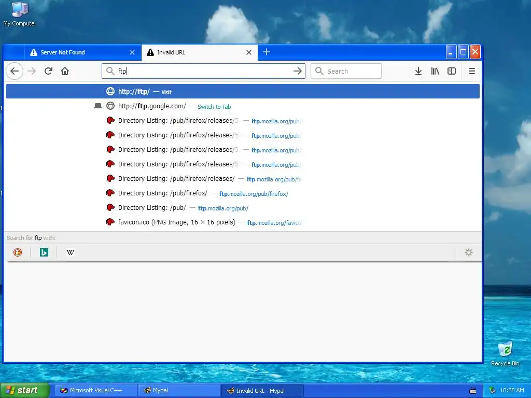
Task: Select the Recycle Bin desktop icon
Action: click(x=505, y=354)
